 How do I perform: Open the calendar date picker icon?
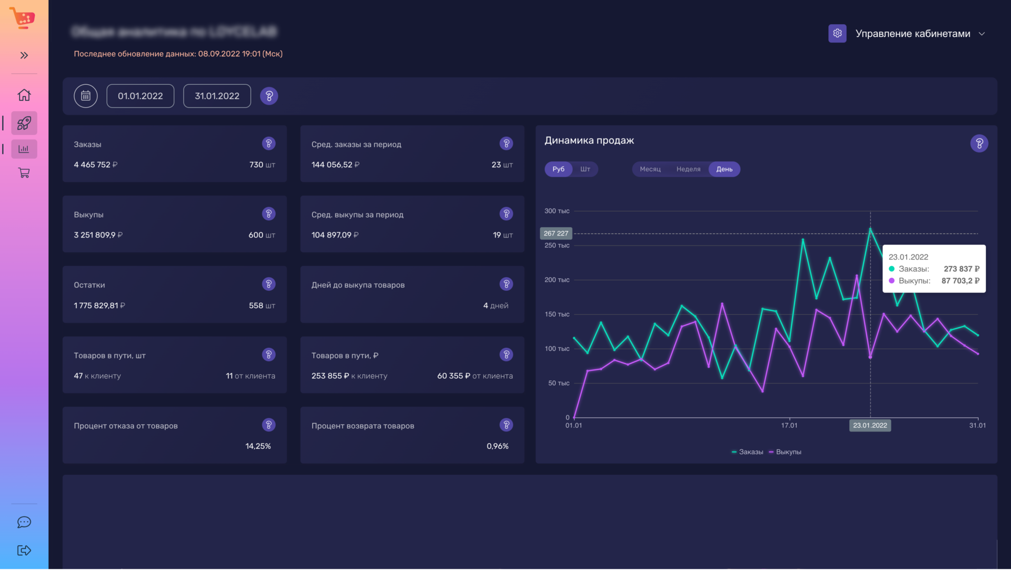pyautogui.click(x=86, y=96)
